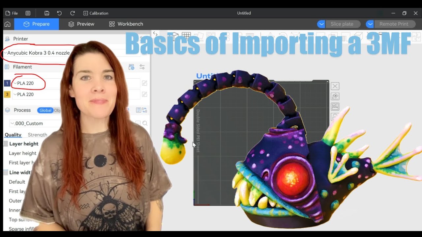Edit the filament 3 preset with pencil icon
Screen dimensions: 422x237
click(x=144, y=94)
